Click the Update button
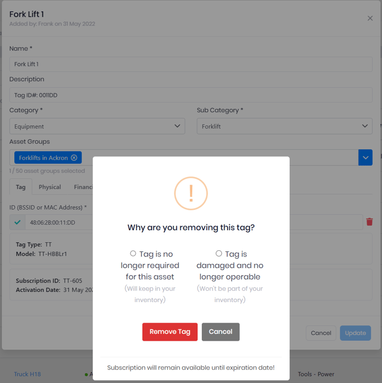Image resolution: width=382 pixels, height=383 pixels. pyautogui.click(x=355, y=333)
